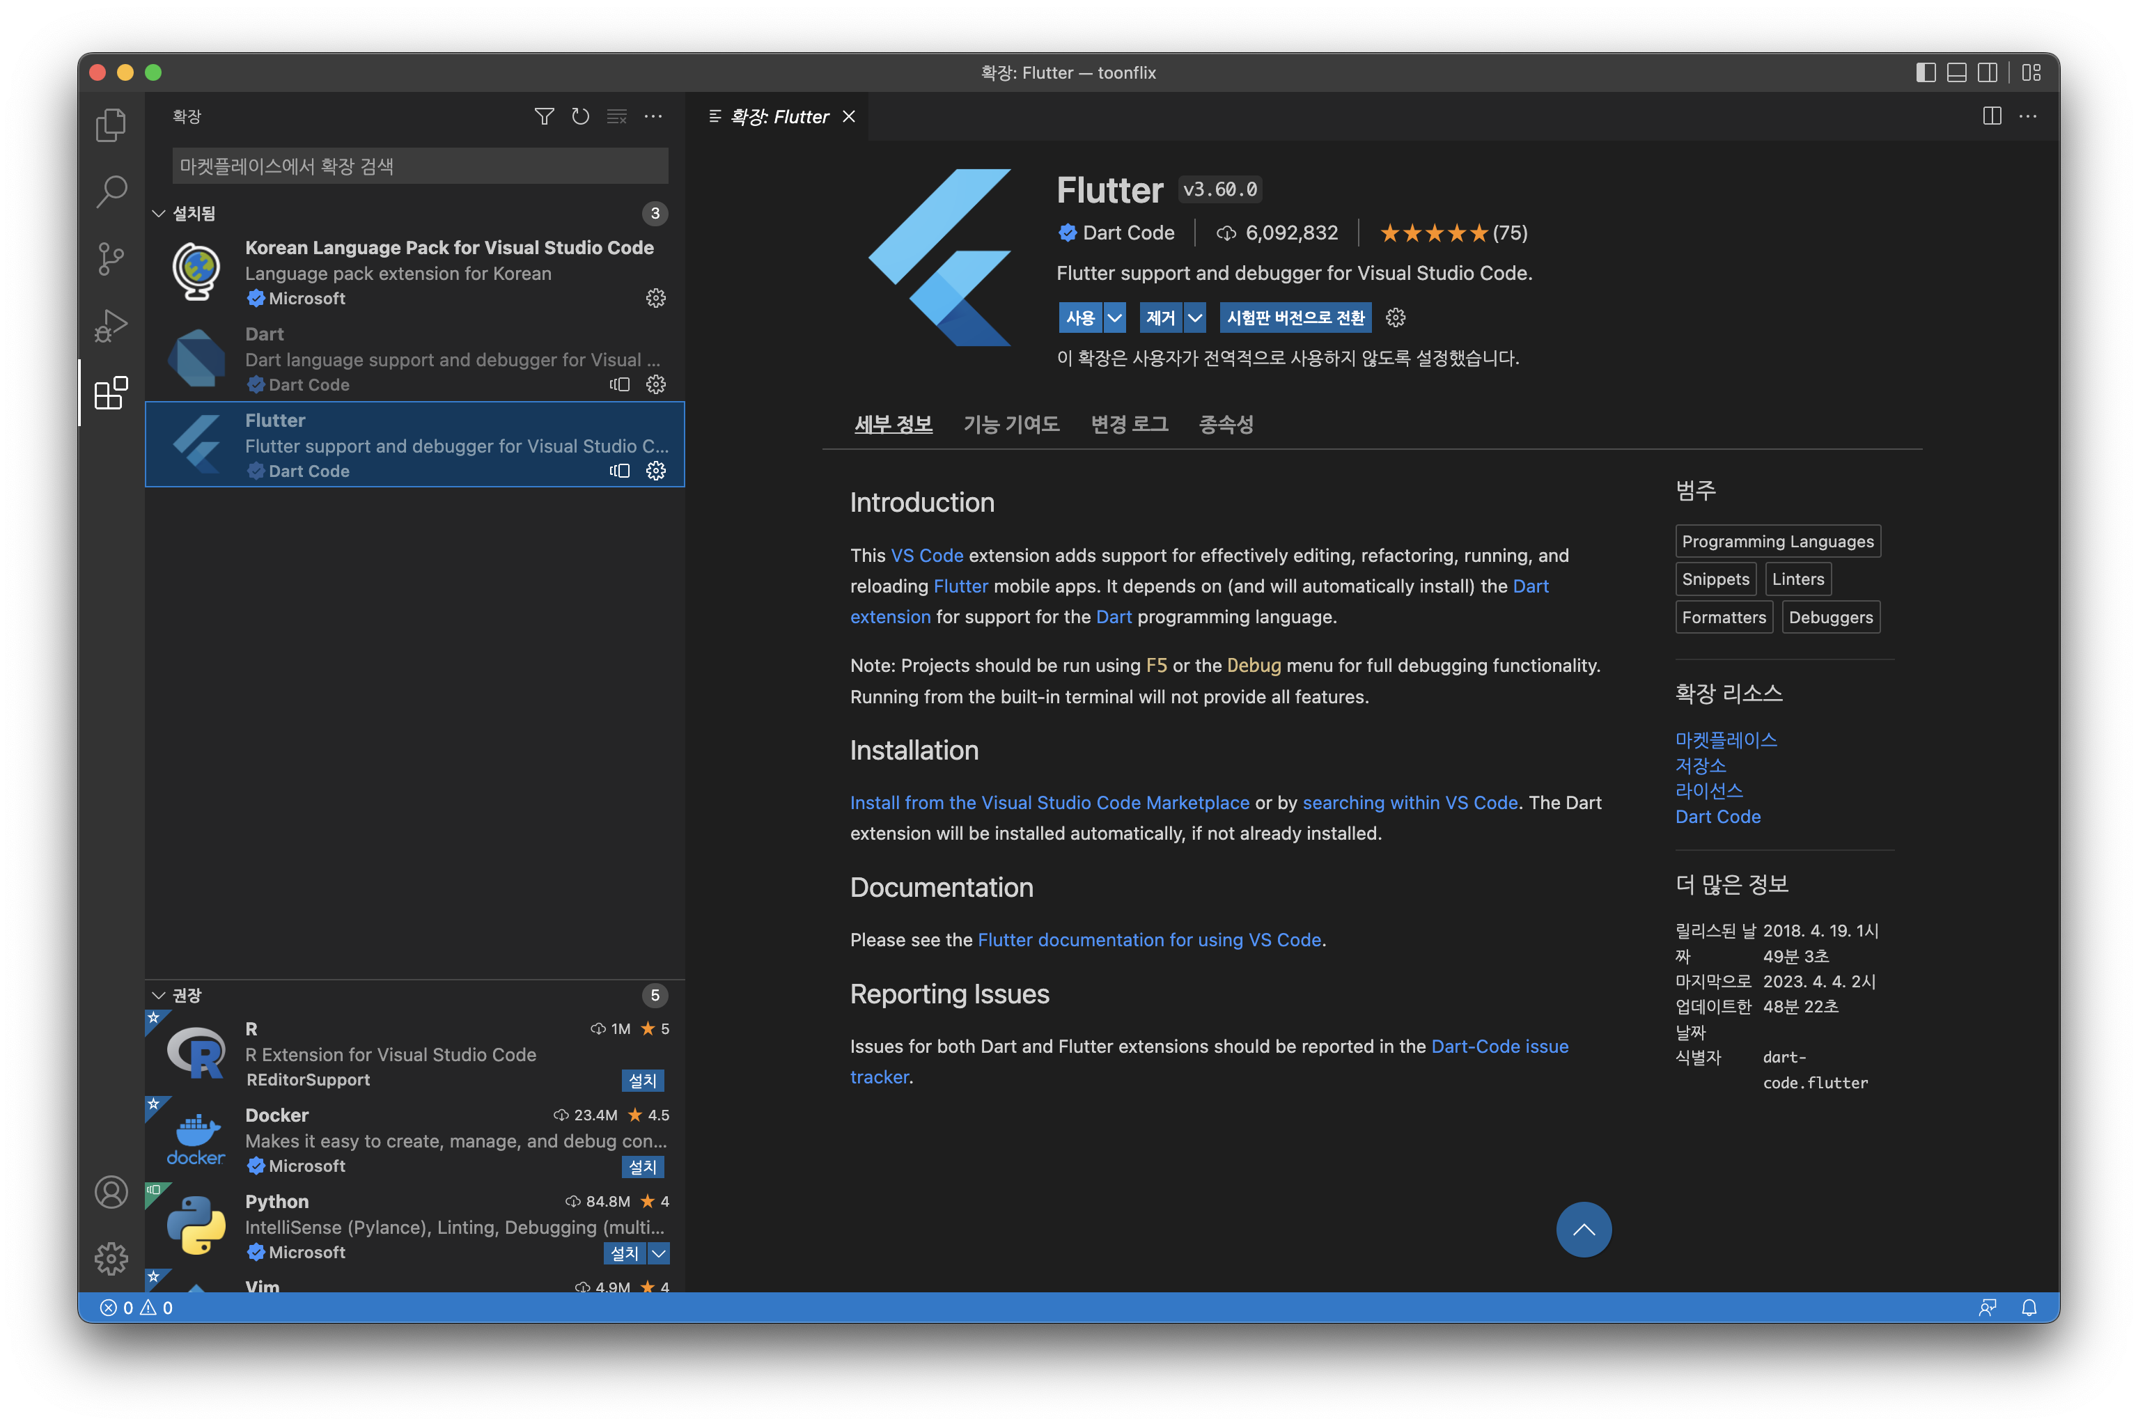
Task: Click the feedback icon in status bar
Action: pyautogui.click(x=1988, y=1308)
